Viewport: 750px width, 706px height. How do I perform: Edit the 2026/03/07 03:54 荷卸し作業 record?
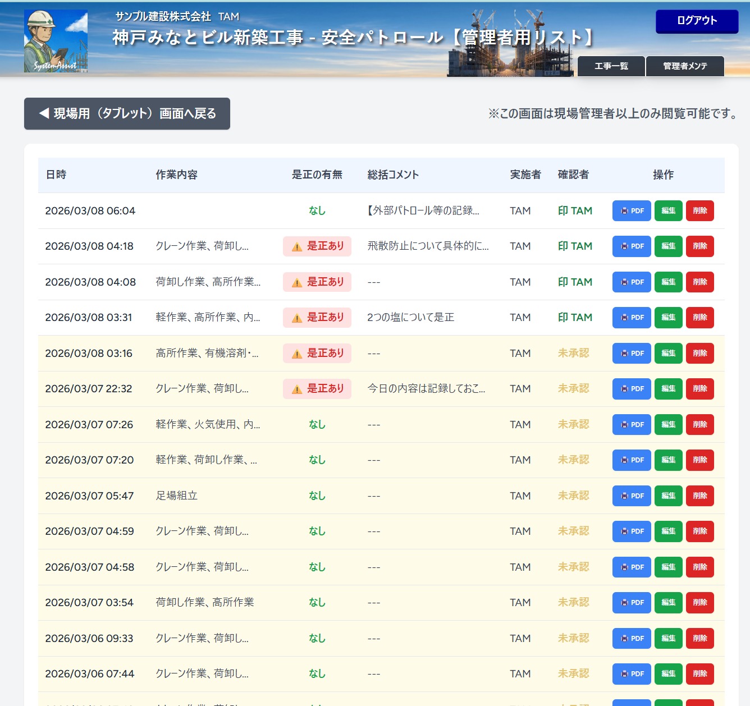point(668,603)
